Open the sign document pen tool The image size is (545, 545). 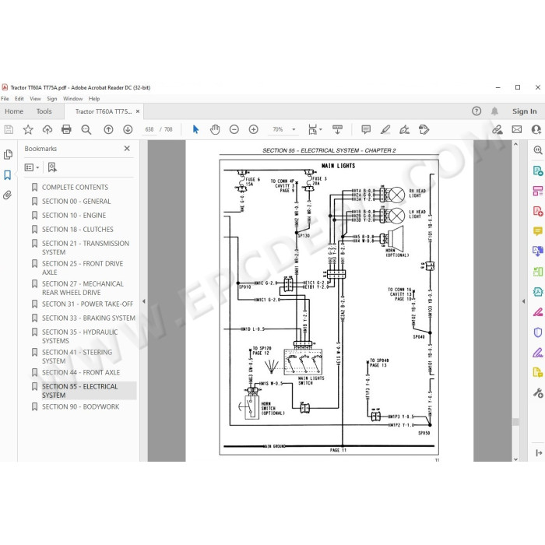[404, 130]
